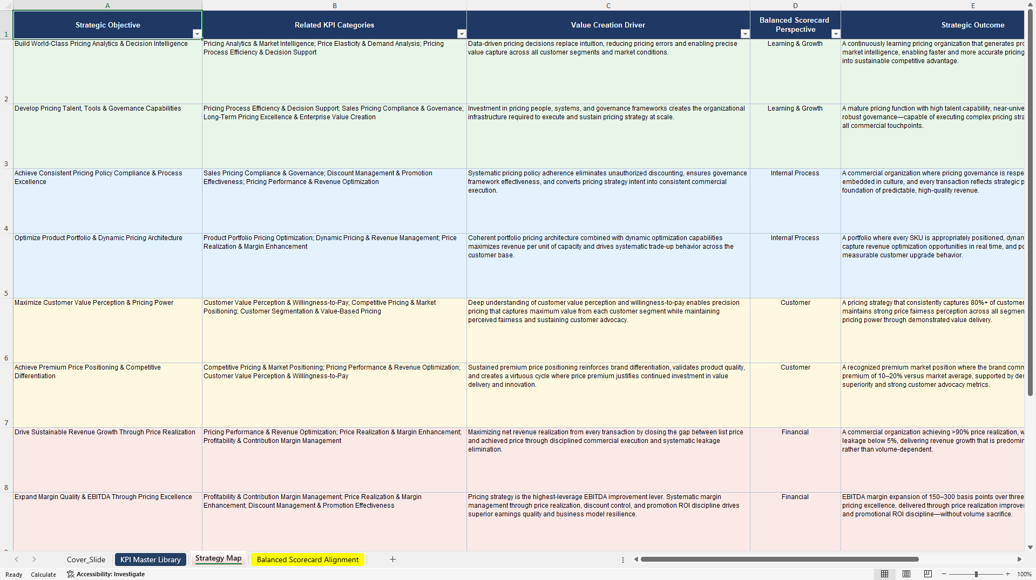Viewport: 1036px width, 580px height.
Task: Select 'Expand Margin Quality & EBITDA' cell
Action: [107, 521]
